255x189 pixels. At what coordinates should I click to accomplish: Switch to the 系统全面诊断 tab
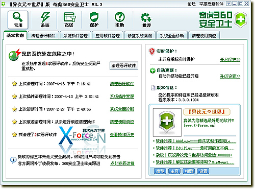tap(172, 36)
